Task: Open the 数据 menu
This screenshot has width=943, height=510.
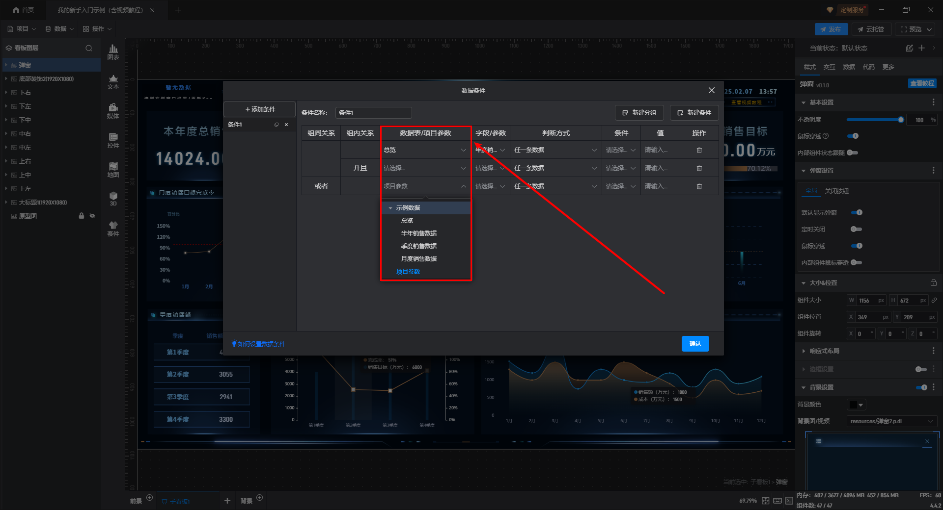Action: 59,29
